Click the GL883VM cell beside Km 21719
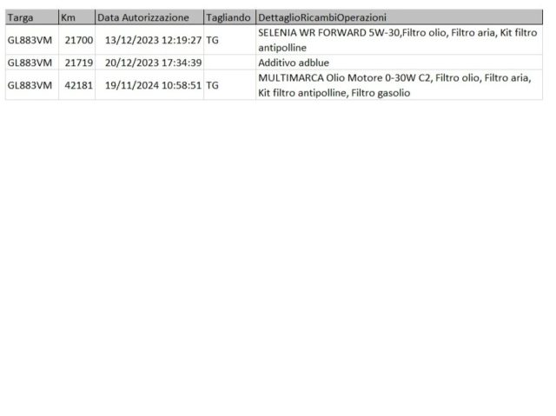The image size is (556, 416). [32, 63]
